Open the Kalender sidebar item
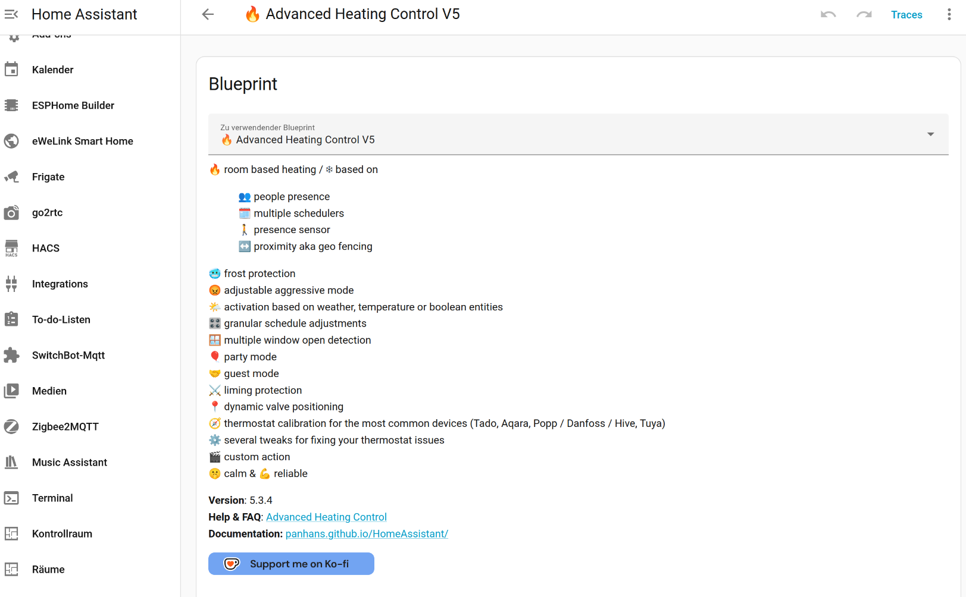Viewport: 966px width, 597px height. (53, 70)
